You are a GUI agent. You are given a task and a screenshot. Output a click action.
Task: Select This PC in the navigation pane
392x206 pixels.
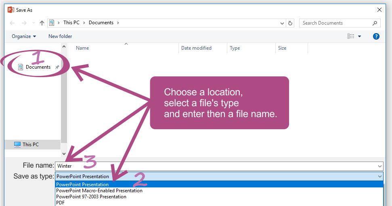[x=32, y=145]
